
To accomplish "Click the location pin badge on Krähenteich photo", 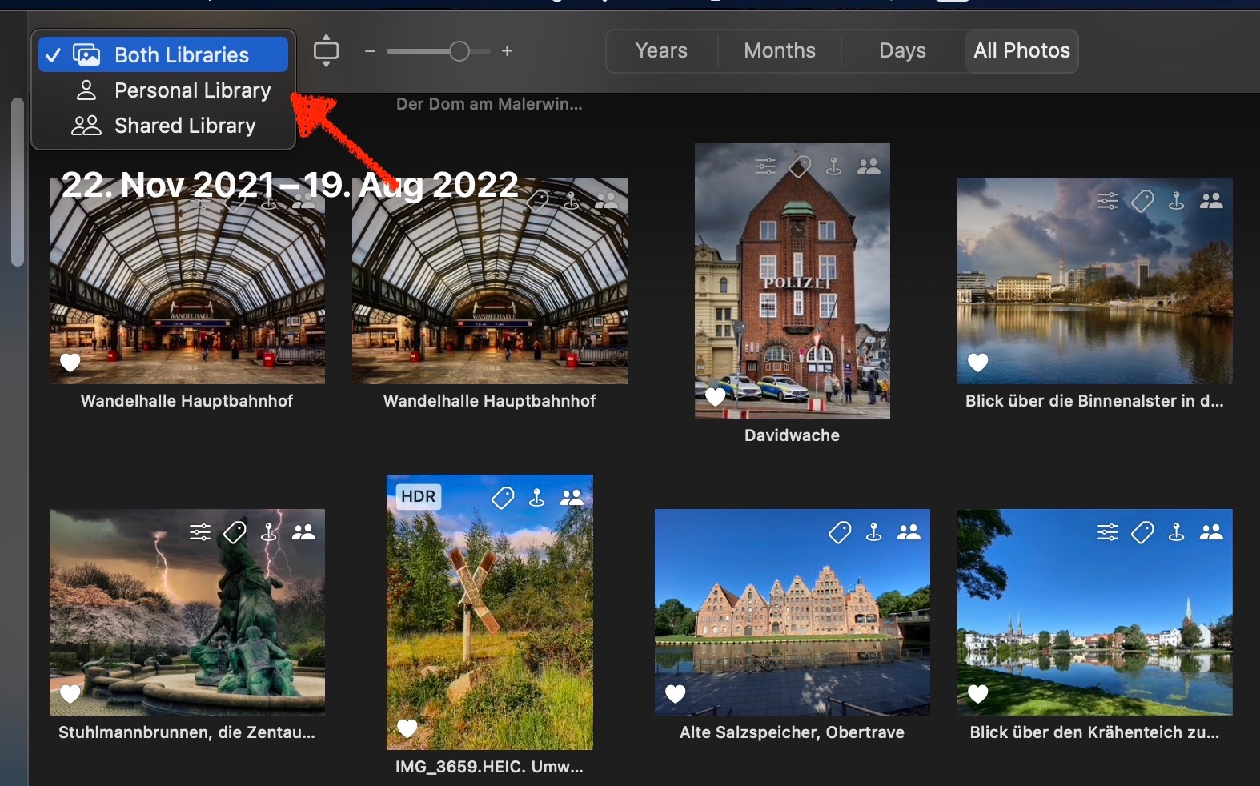I will (1176, 532).
